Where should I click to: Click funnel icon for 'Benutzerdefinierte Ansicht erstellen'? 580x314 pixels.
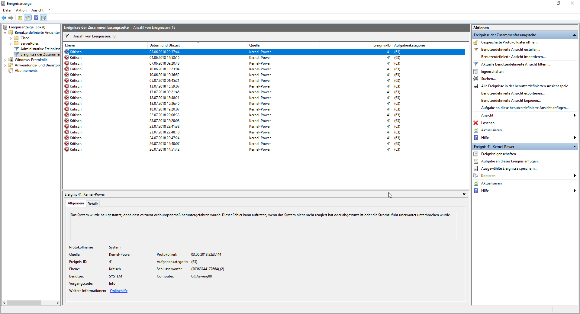pos(476,50)
